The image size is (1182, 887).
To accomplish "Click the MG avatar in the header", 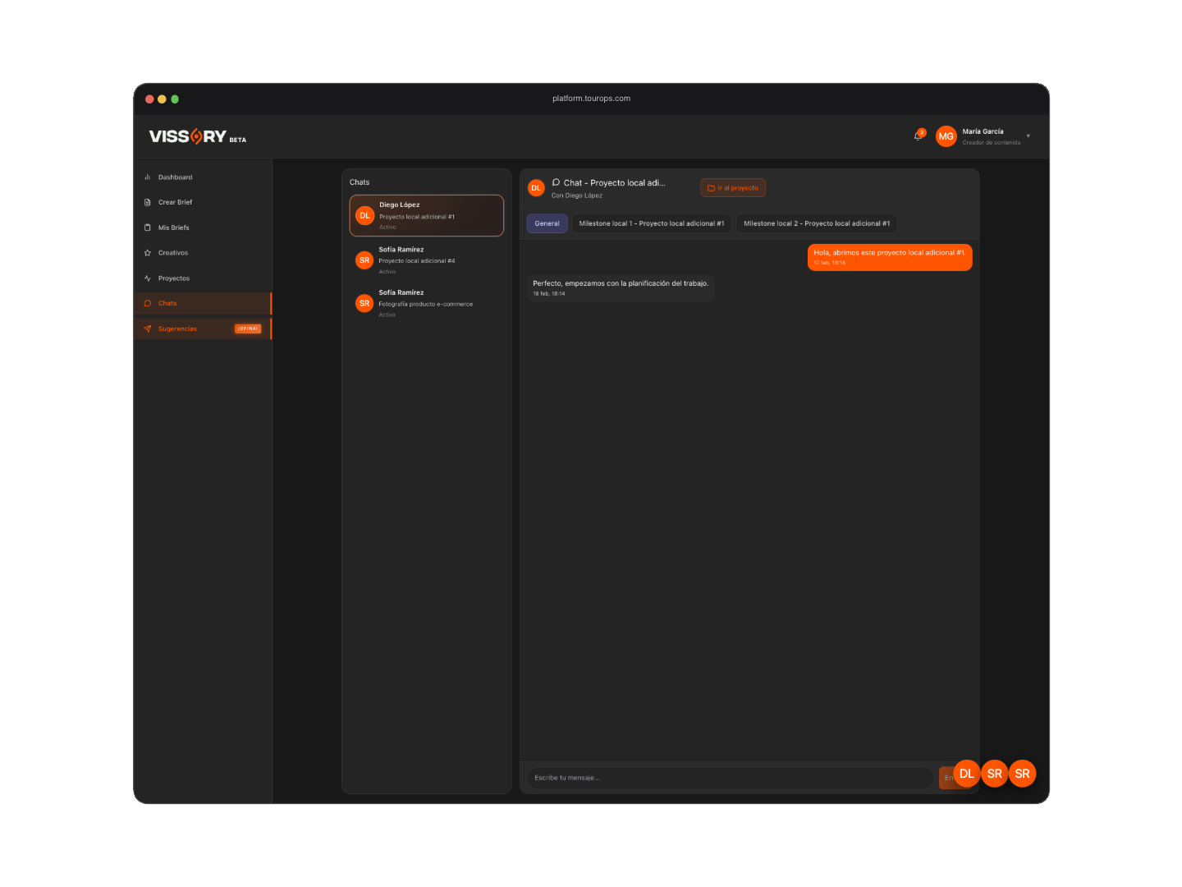I will (946, 136).
